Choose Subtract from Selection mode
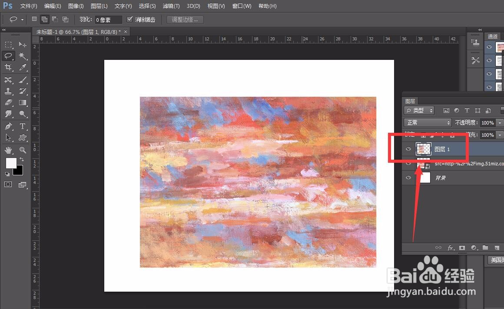 (55, 19)
